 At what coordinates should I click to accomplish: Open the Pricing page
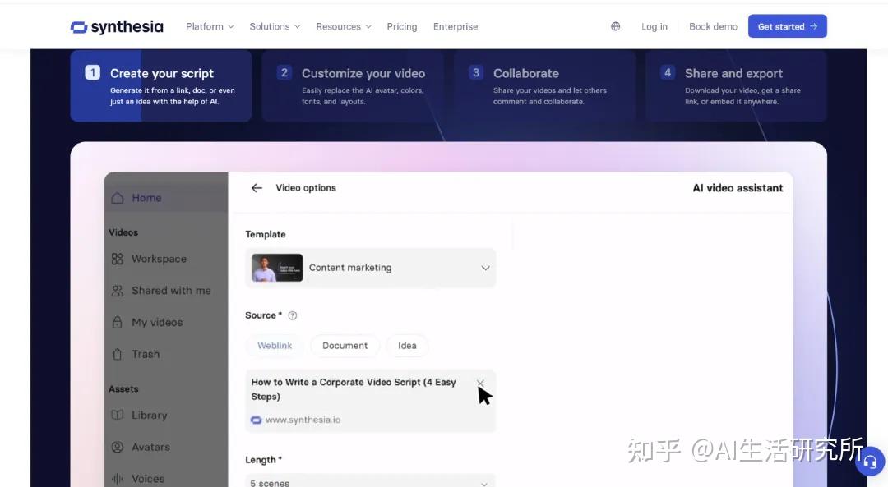(402, 26)
